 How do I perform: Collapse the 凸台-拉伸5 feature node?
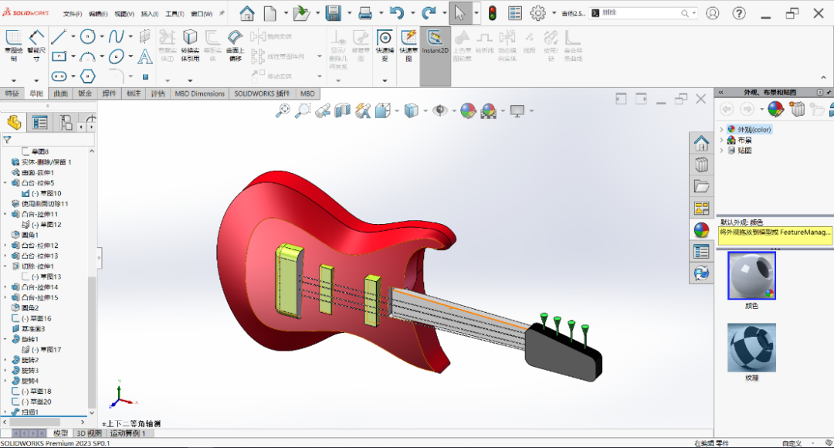[x=6, y=183]
